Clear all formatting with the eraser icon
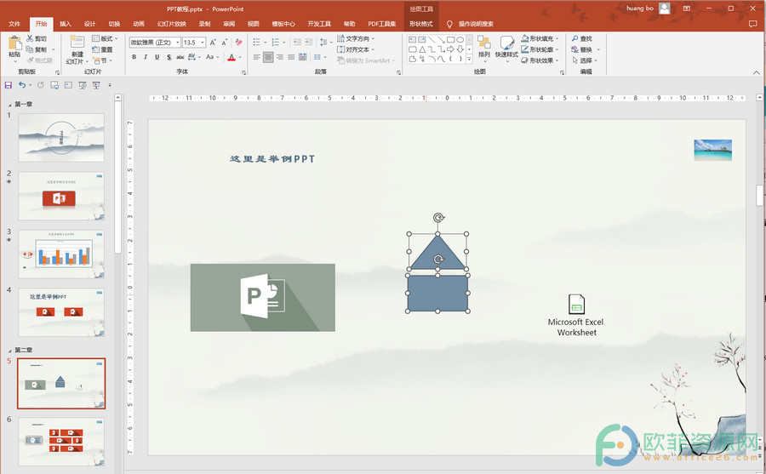Screen dimensions: 766x474 tap(238, 43)
